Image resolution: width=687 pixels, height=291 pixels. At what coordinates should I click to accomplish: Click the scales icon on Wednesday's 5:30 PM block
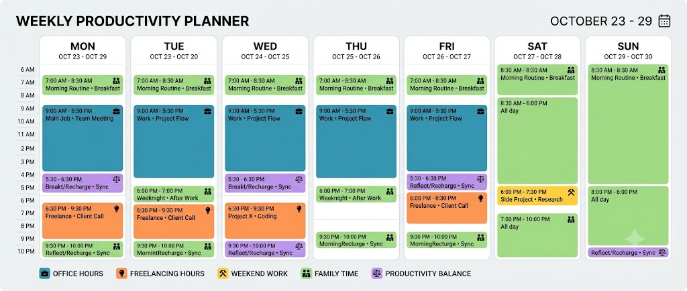pos(299,179)
